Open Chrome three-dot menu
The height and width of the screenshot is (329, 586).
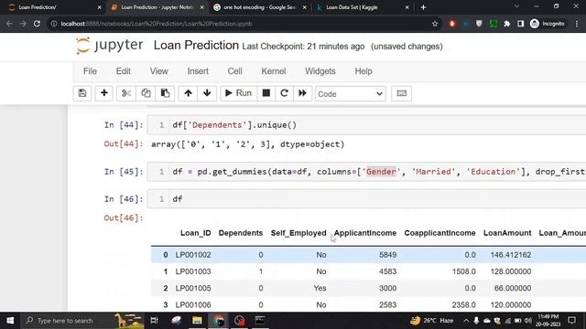[x=577, y=24]
